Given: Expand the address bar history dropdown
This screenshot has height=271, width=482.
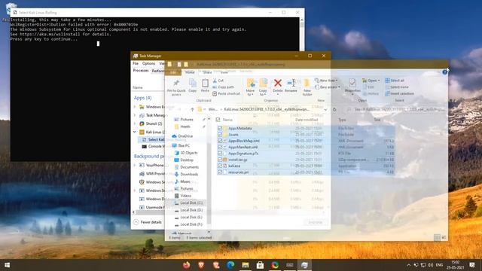Looking at the screenshot, I should click(325, 109).
